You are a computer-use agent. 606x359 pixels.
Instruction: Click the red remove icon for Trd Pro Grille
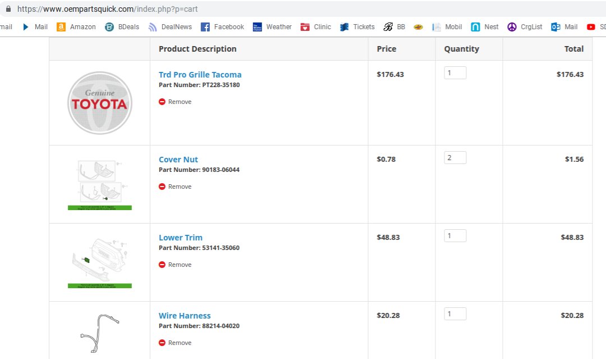pos(162,102)
